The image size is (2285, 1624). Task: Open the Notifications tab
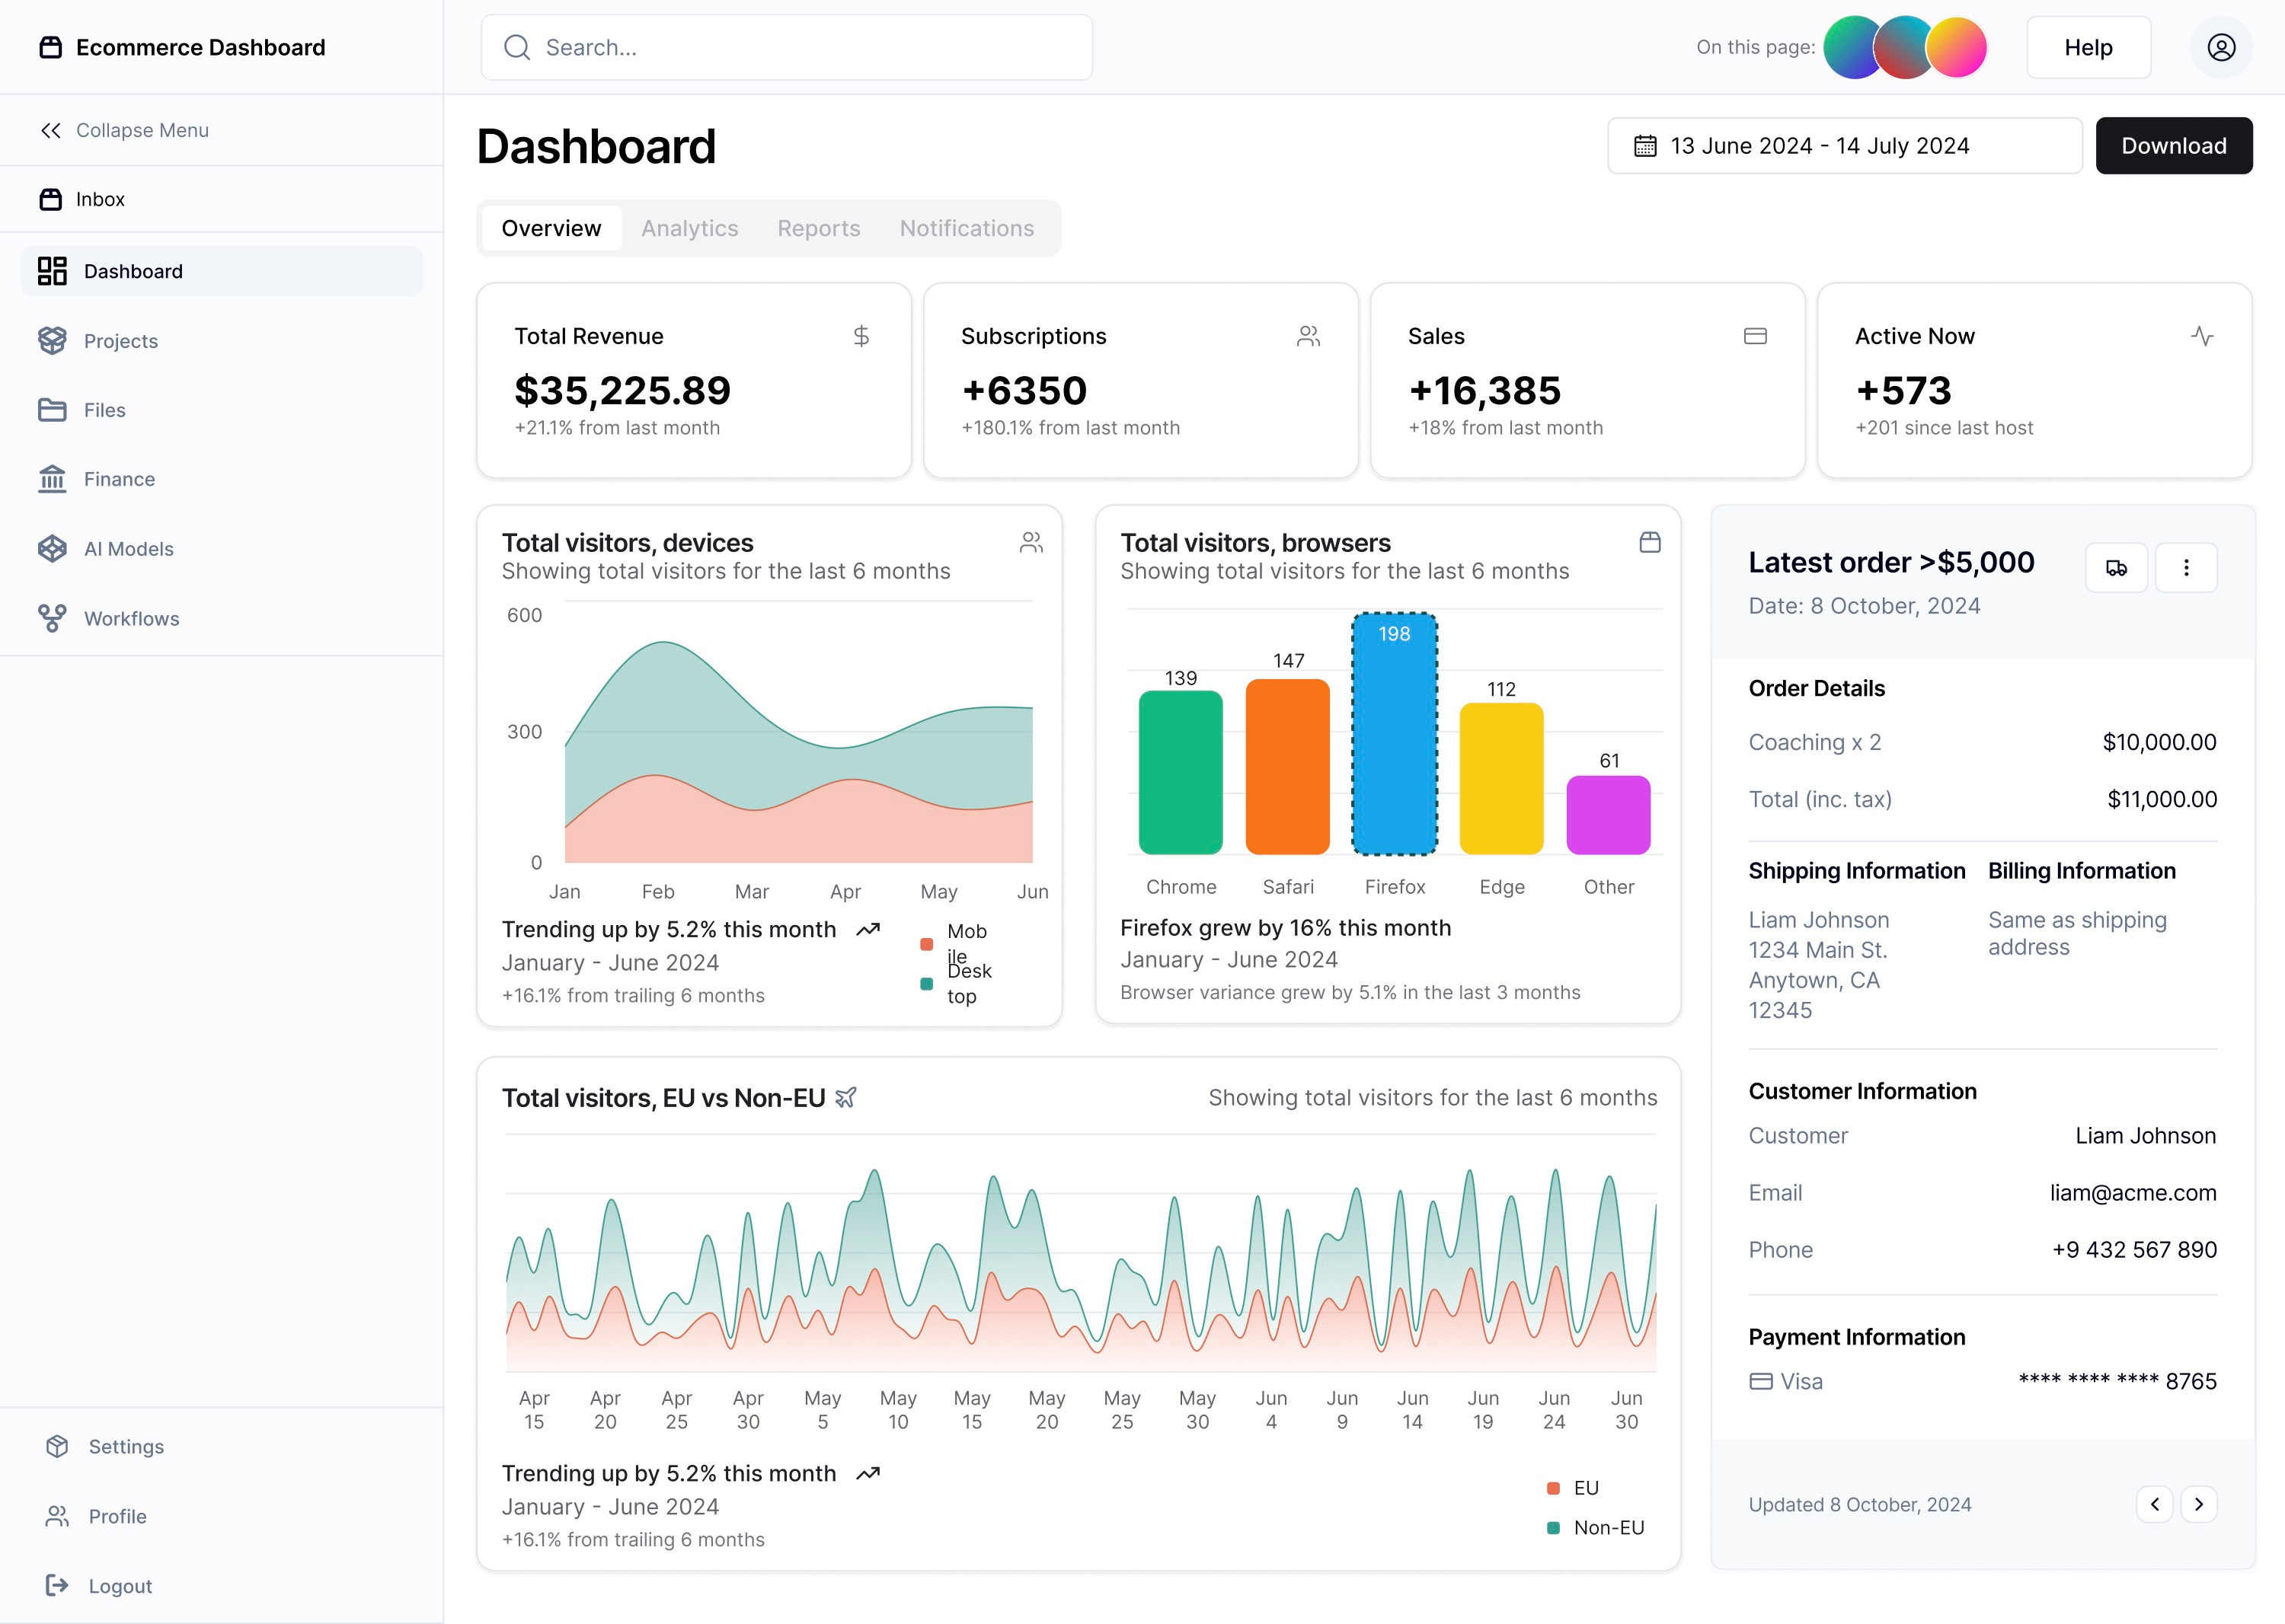(966, 228)
